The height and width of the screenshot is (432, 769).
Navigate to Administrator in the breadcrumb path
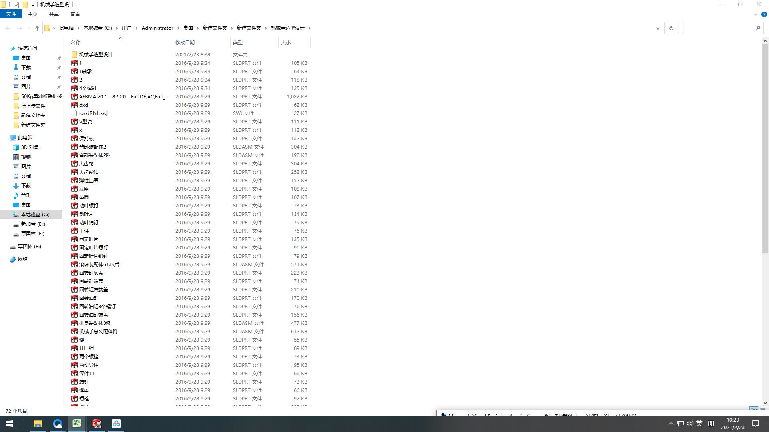pyautogui.click(x=157, y=28)
